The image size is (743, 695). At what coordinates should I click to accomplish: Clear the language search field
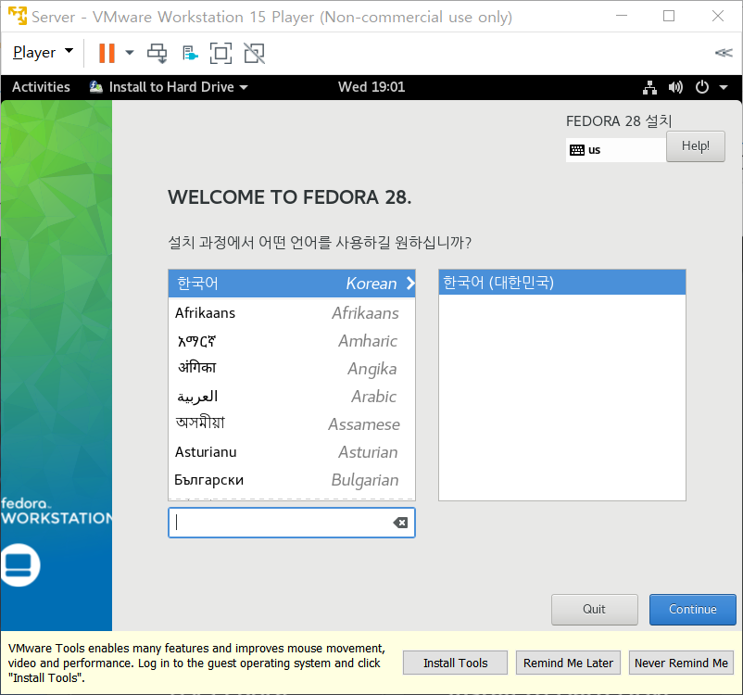click(400, 523)
